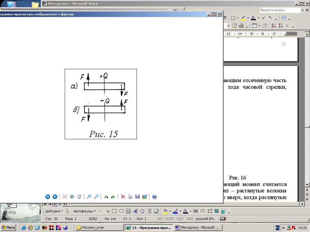Open viewer help with question mark icon
Viewport: 310px width, 232px height.
coord(154,197)
